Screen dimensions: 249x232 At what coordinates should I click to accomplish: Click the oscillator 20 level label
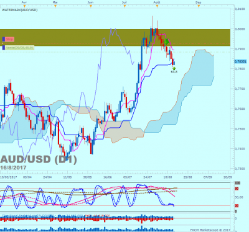tap(237, 206)
